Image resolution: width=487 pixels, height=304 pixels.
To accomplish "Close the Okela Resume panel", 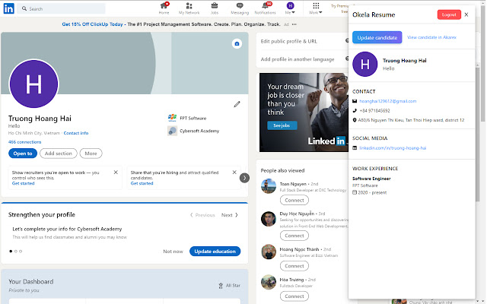I will tap(466, 14).
